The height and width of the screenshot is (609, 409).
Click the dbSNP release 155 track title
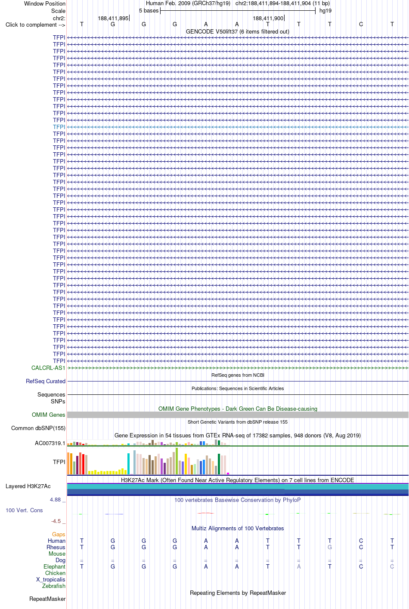click(238, 422)
